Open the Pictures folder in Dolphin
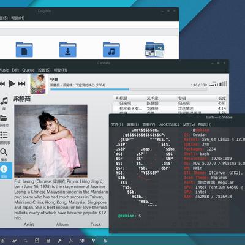This screenshot has width=245, height=245. pos(154,50)
